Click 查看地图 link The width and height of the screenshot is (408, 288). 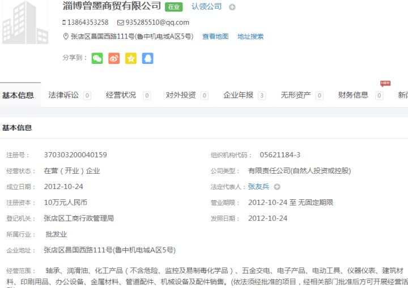[x=215, y=36]
